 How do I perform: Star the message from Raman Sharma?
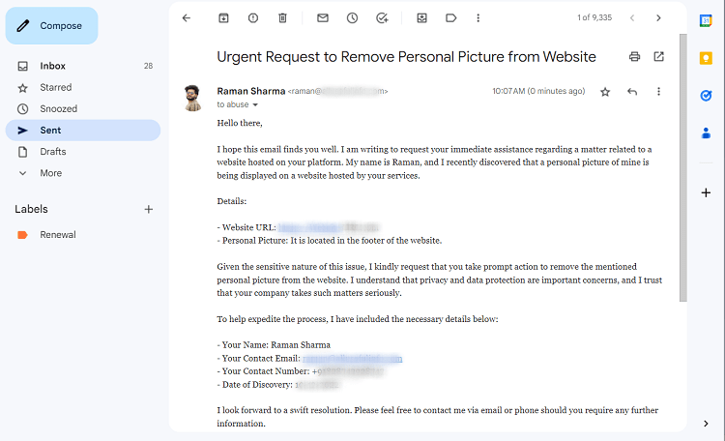pos(605,92)
